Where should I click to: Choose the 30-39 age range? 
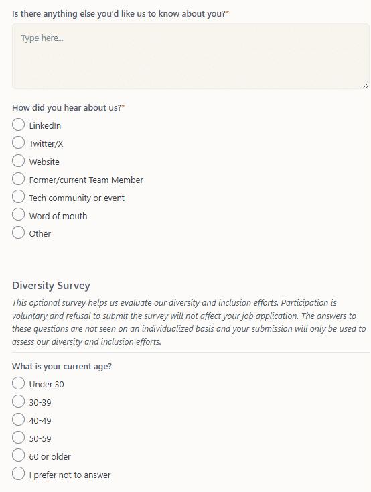click(19, 402)
